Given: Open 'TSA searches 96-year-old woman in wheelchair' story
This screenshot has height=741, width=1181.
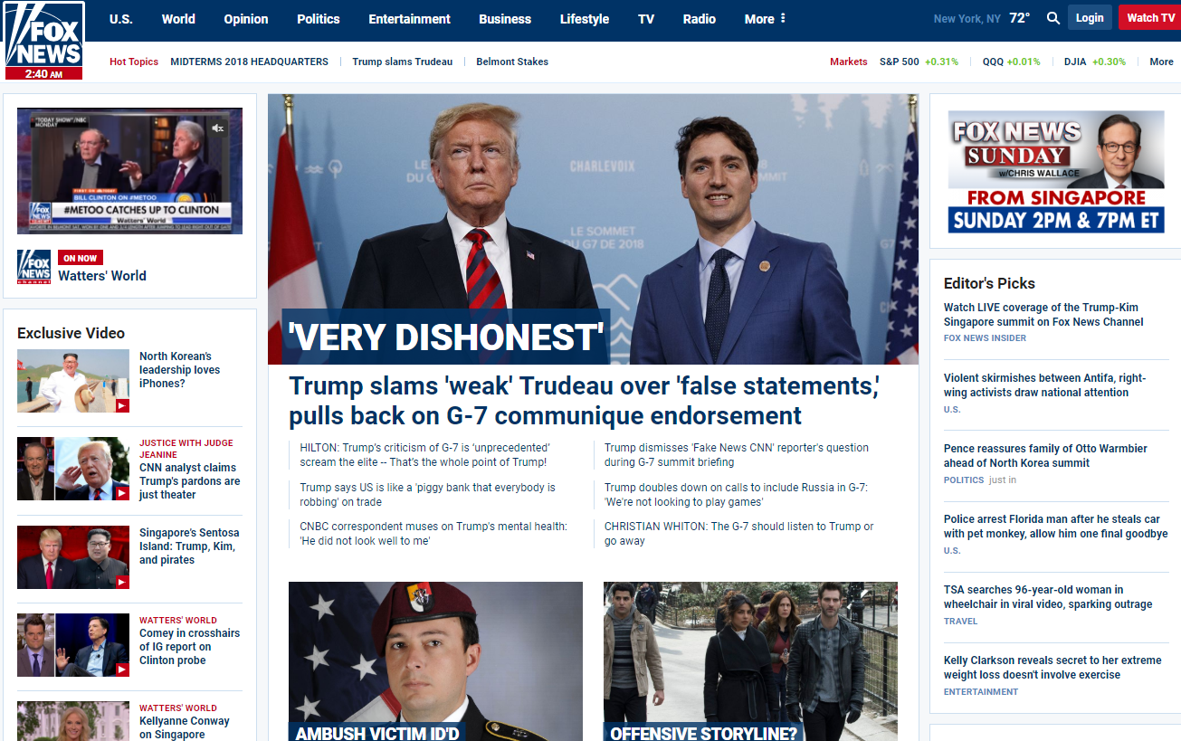Looking at the screenshot, I should tap(1048, 597).
